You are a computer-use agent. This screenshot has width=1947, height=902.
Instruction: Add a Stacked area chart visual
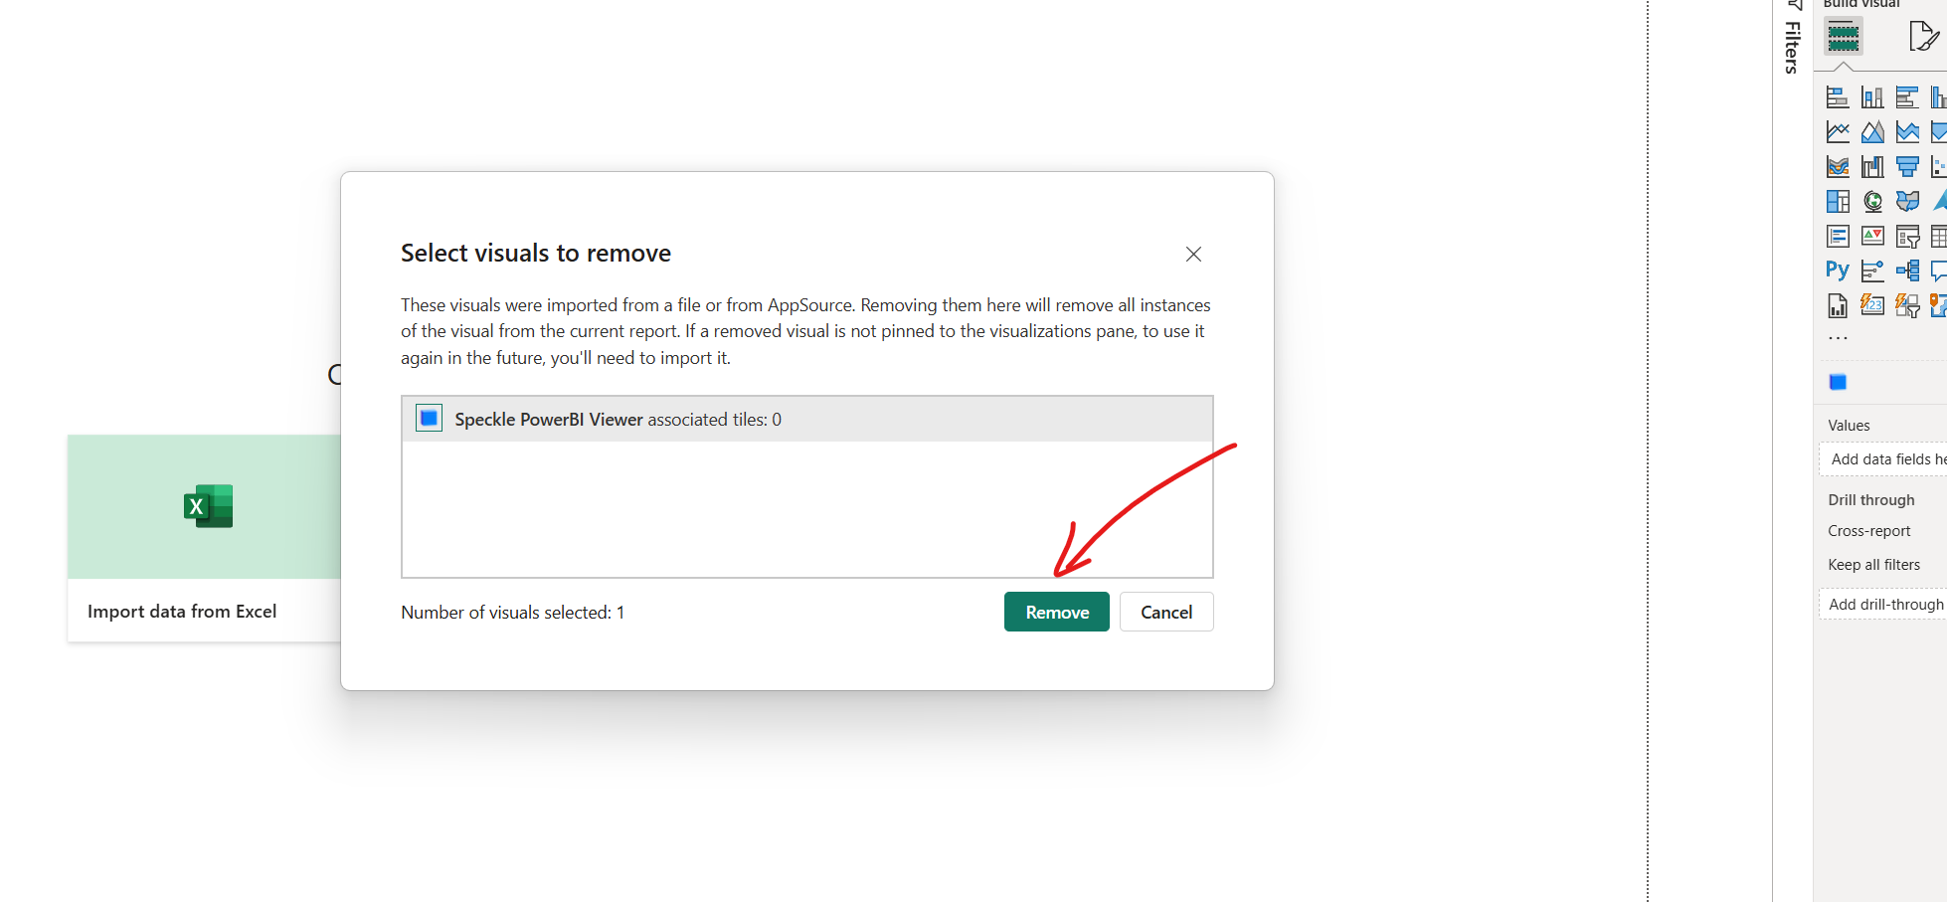coord(1907,132)
